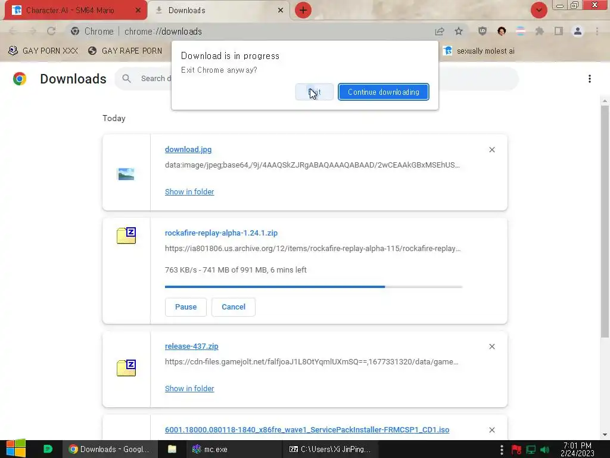Click the chrome://downloads address bar
The width and height of the screenshot is (610, 458).
pos(249,31)
